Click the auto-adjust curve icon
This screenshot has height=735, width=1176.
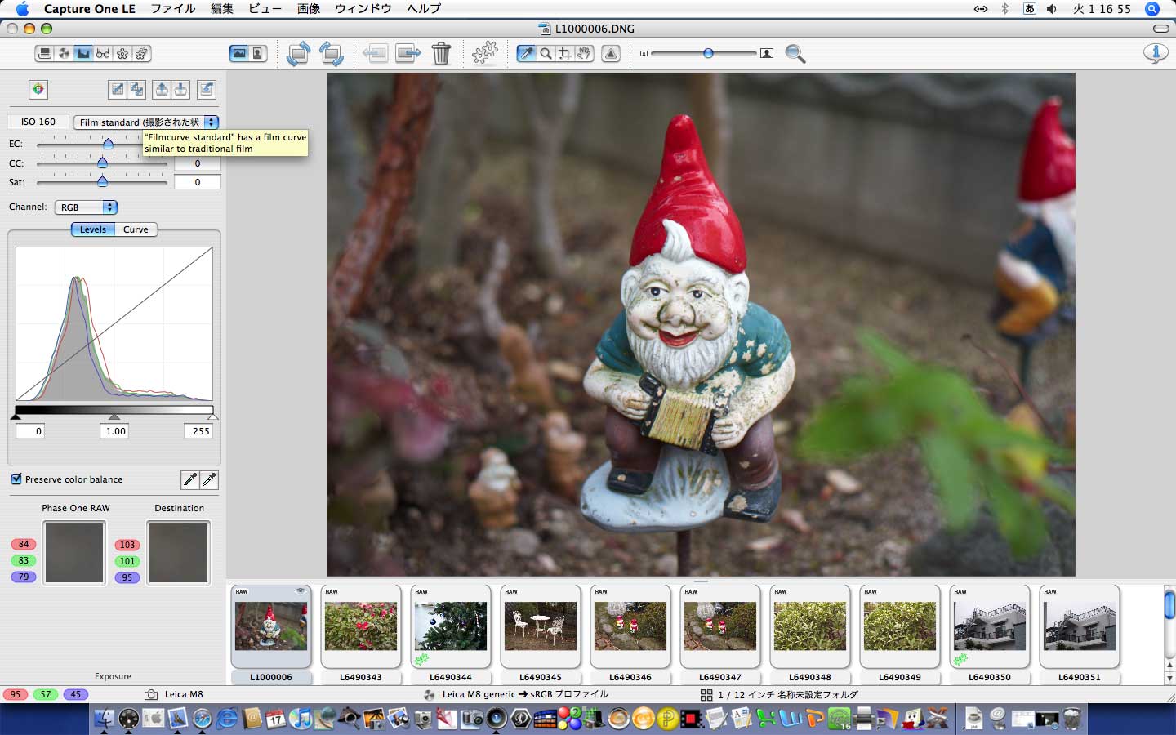pyautogui.click(x=118, y=89)
